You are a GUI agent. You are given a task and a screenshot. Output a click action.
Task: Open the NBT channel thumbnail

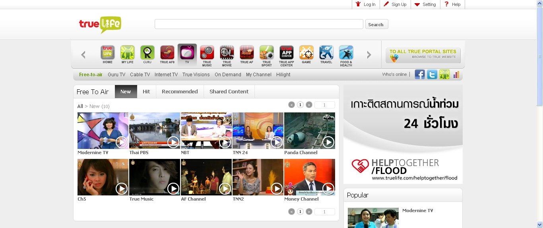pos(206,131)
